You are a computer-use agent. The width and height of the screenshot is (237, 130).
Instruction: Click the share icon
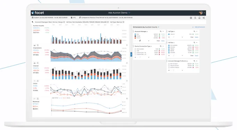click(x=204, y=18)
